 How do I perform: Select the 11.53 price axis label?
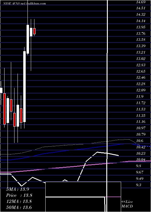click(141, 109)
